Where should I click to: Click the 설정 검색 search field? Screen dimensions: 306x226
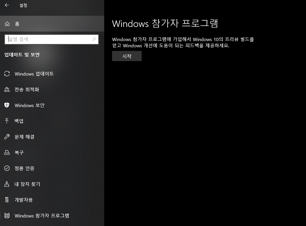[x=52, y=39]
